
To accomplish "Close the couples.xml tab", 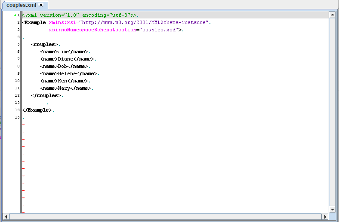I will [x=41, y=5].
